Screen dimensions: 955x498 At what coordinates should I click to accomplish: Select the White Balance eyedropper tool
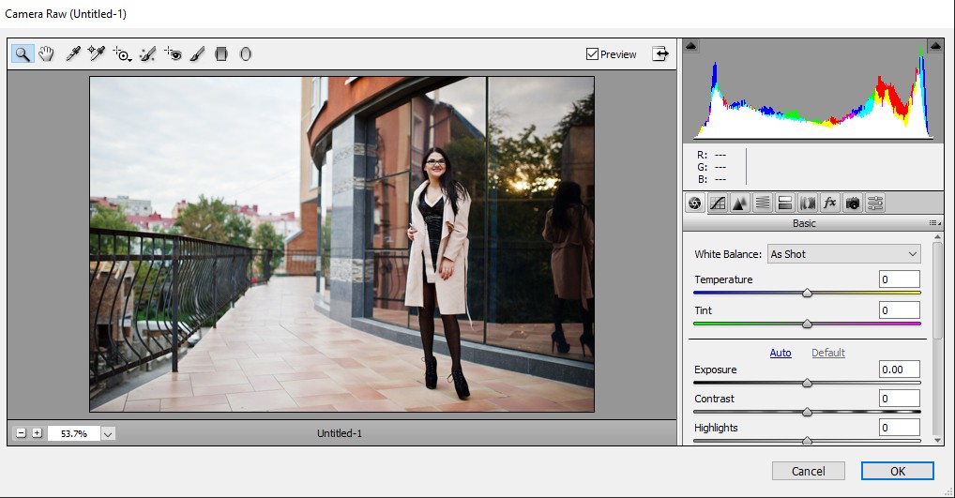[72, 54]
